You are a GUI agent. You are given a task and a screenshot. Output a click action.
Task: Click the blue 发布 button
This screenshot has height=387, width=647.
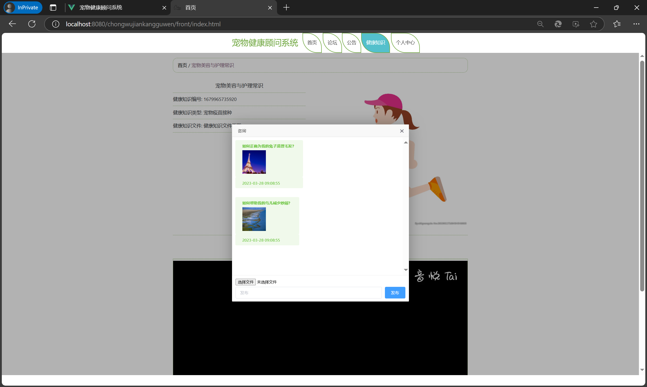tap(395, 293)
